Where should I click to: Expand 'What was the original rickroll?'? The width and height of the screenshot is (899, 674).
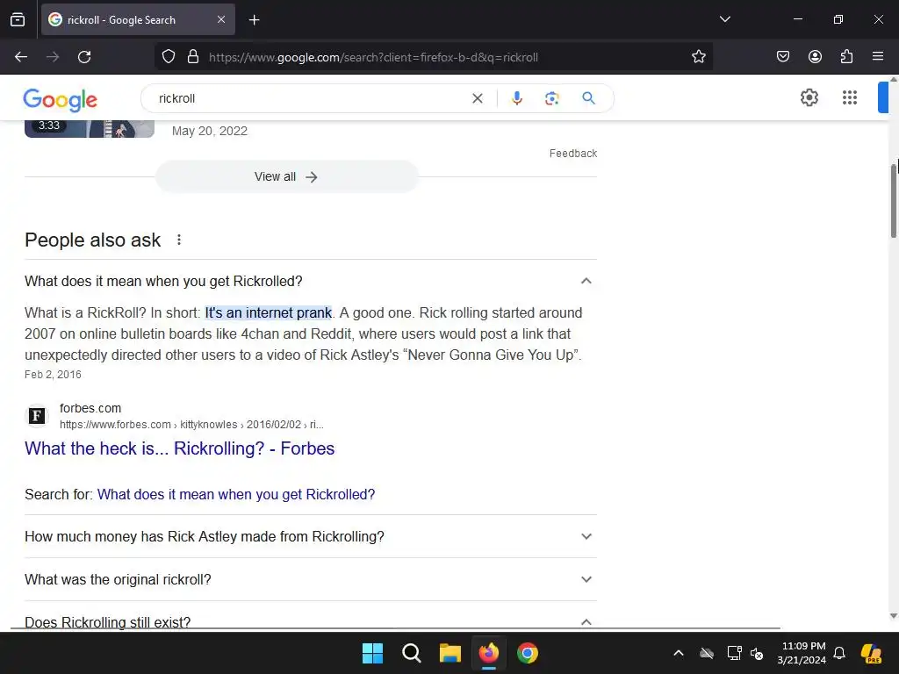(x=311, y=579)
